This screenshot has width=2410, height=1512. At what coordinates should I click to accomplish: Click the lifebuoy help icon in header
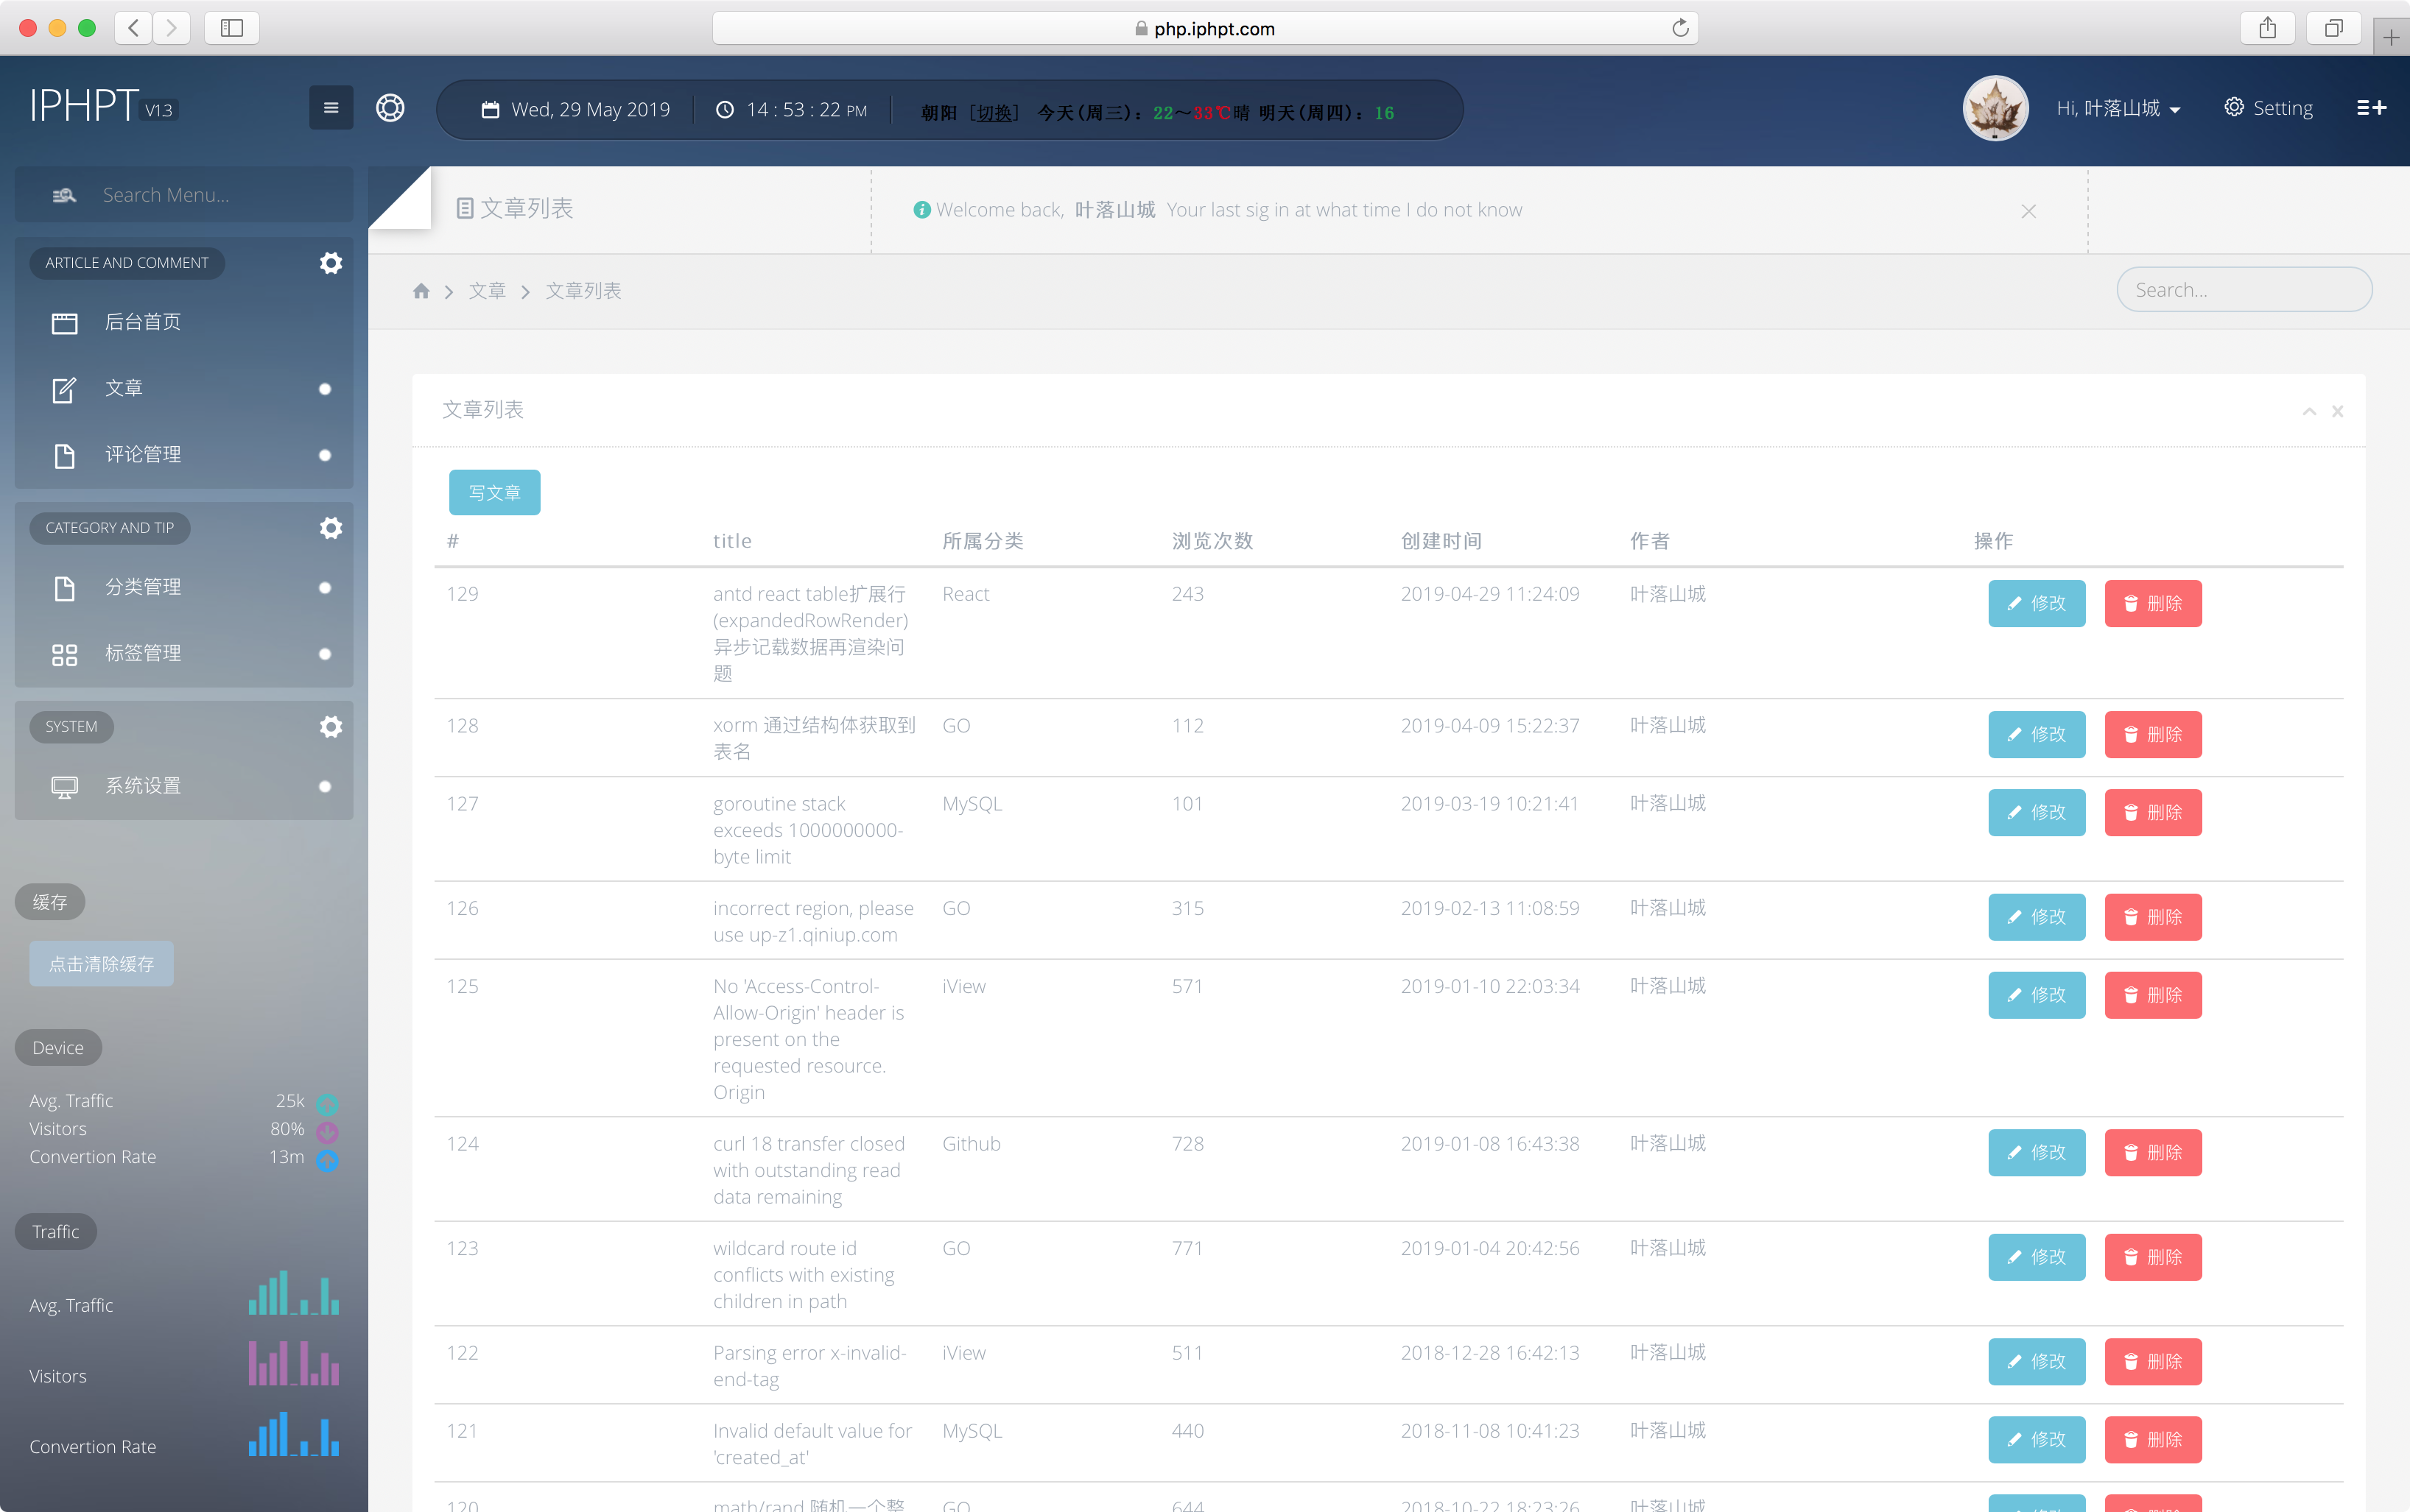click(390, 108)
